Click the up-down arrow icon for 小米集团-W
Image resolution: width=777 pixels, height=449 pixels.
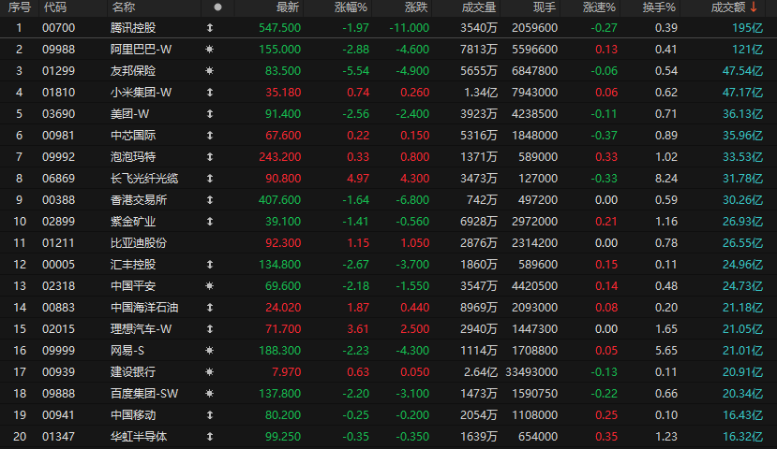210,93
